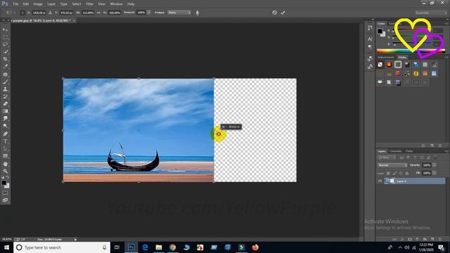Select the Hand tool

point(5,164)
